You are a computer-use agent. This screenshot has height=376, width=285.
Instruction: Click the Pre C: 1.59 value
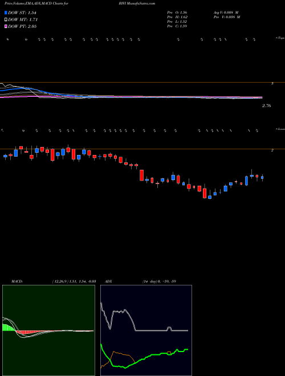(177, 26)
